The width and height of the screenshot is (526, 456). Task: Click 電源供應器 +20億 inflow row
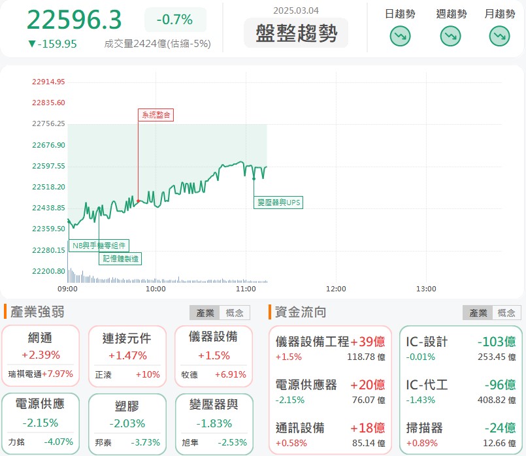(x=330, y=391)
